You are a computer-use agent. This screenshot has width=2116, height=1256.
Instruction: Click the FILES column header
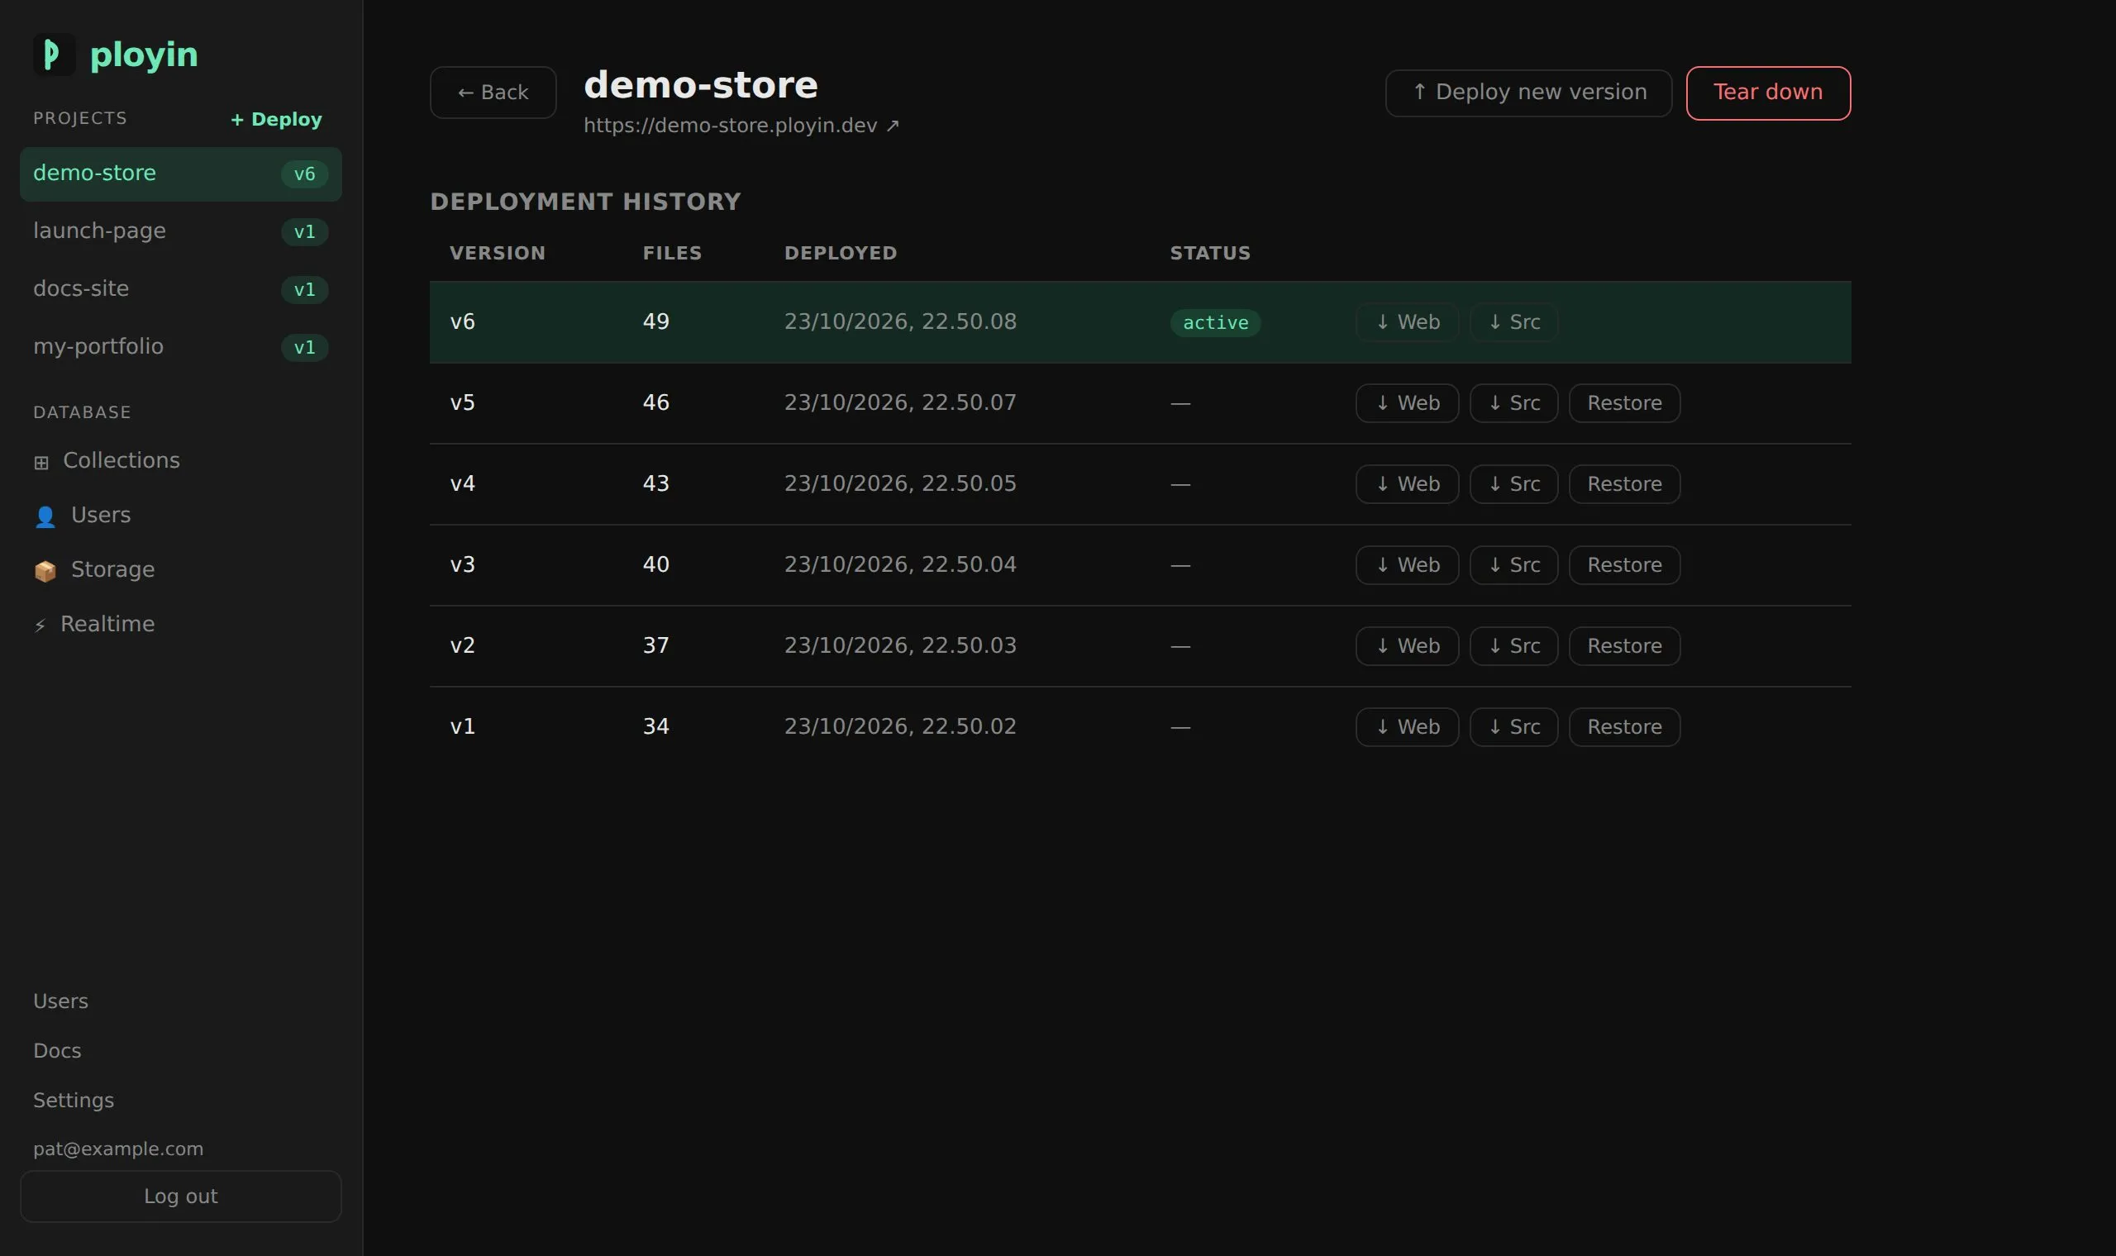672,253
